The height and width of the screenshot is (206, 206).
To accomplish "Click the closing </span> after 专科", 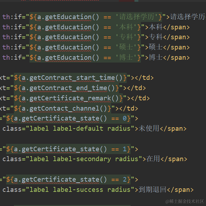I will pos(176,37).
